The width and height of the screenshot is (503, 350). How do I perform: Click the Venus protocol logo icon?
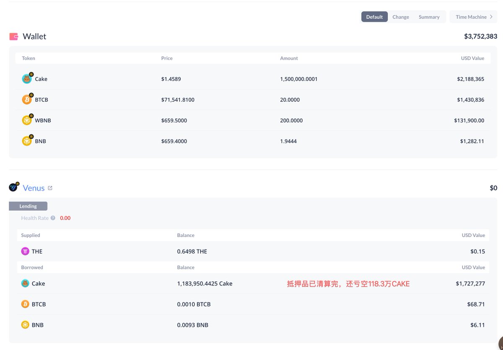pyautogui.click(x=14, y=187)
